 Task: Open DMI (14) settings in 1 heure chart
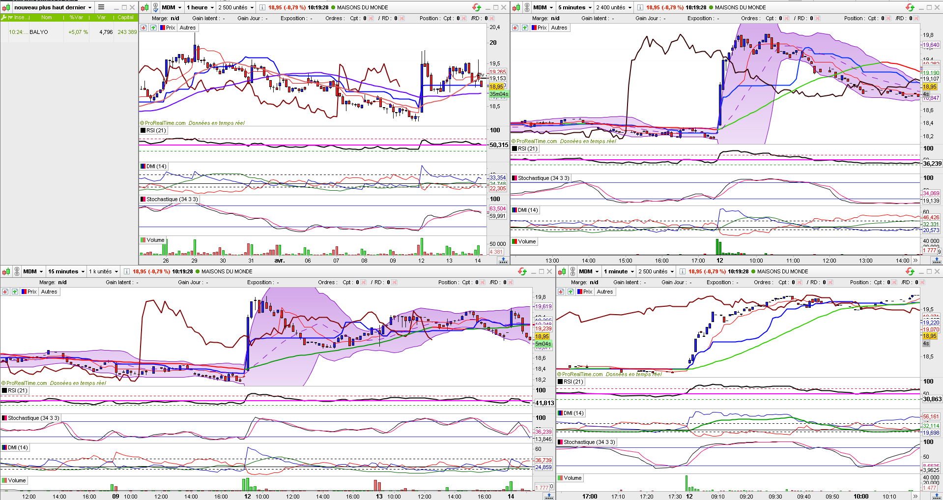tap(154, 166)
